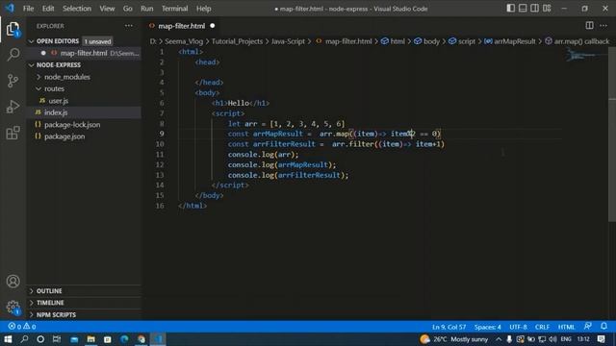Click CRLF end of line setting

tap(542, 327)
